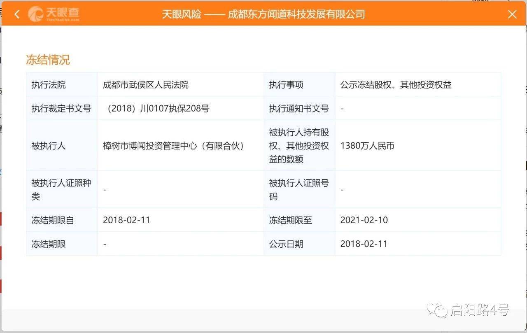This screenshot has width=527, height=333.
Task: Select the label 被执行人持有股权、其他投资权益的数额
Action: 299,146
